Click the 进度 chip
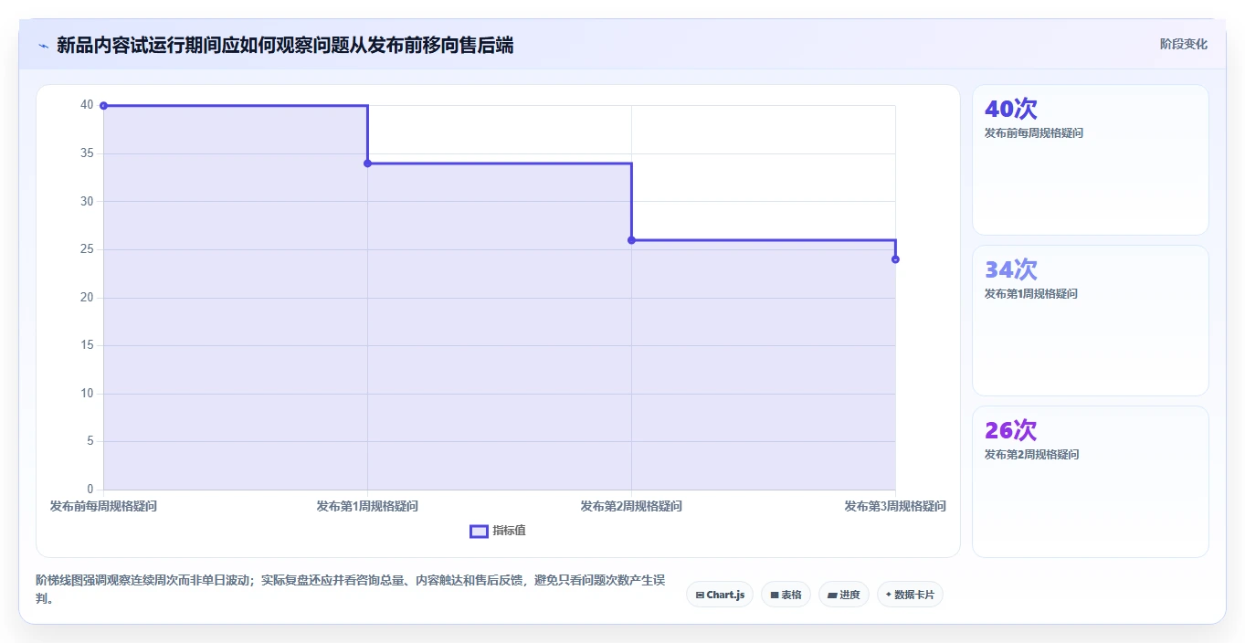1245x643 pixels. [844, 595]
